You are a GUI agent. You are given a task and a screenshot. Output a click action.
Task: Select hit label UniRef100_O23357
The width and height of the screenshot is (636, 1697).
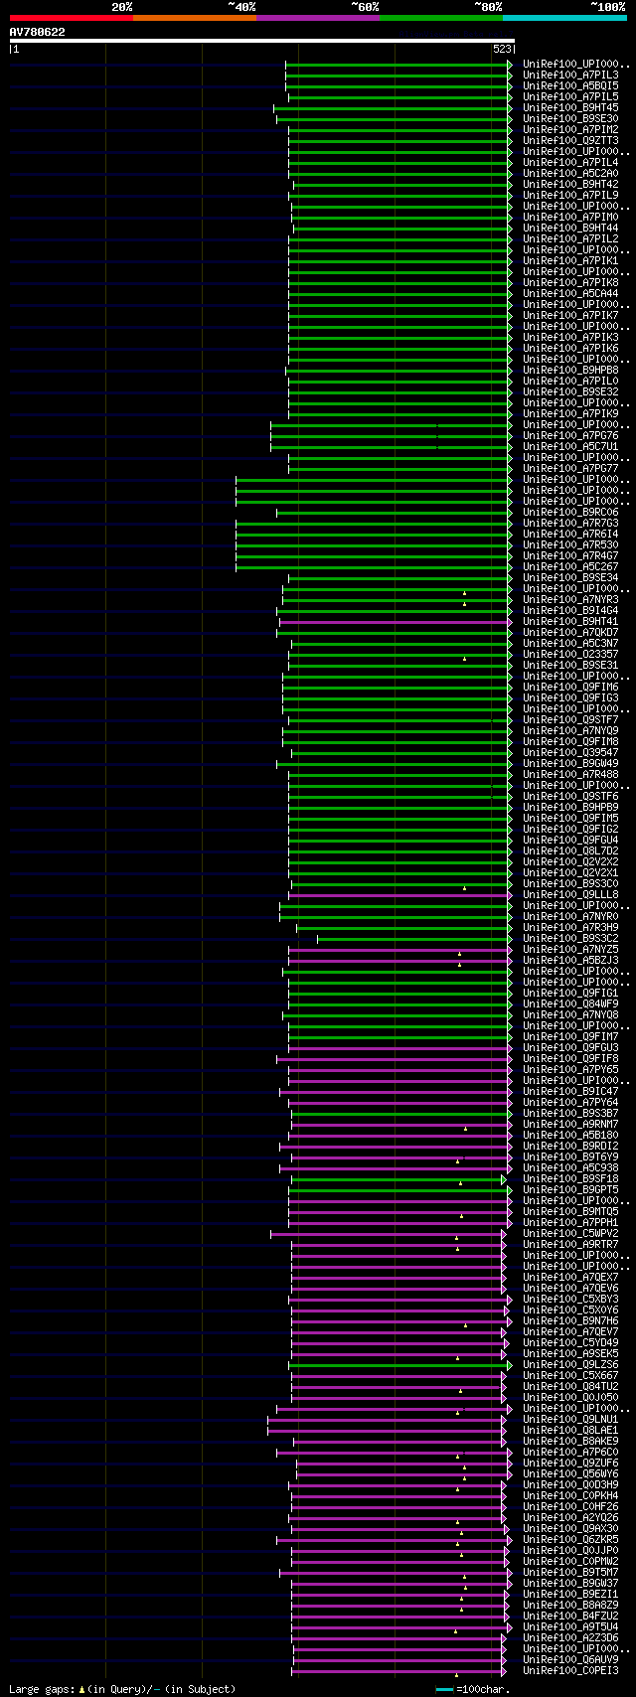(x=570, y=654)
